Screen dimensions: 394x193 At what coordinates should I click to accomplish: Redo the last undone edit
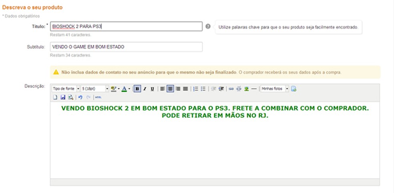[x=88, y=97]
